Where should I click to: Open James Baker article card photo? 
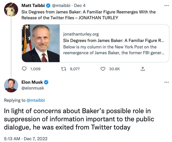click(41, 43)
